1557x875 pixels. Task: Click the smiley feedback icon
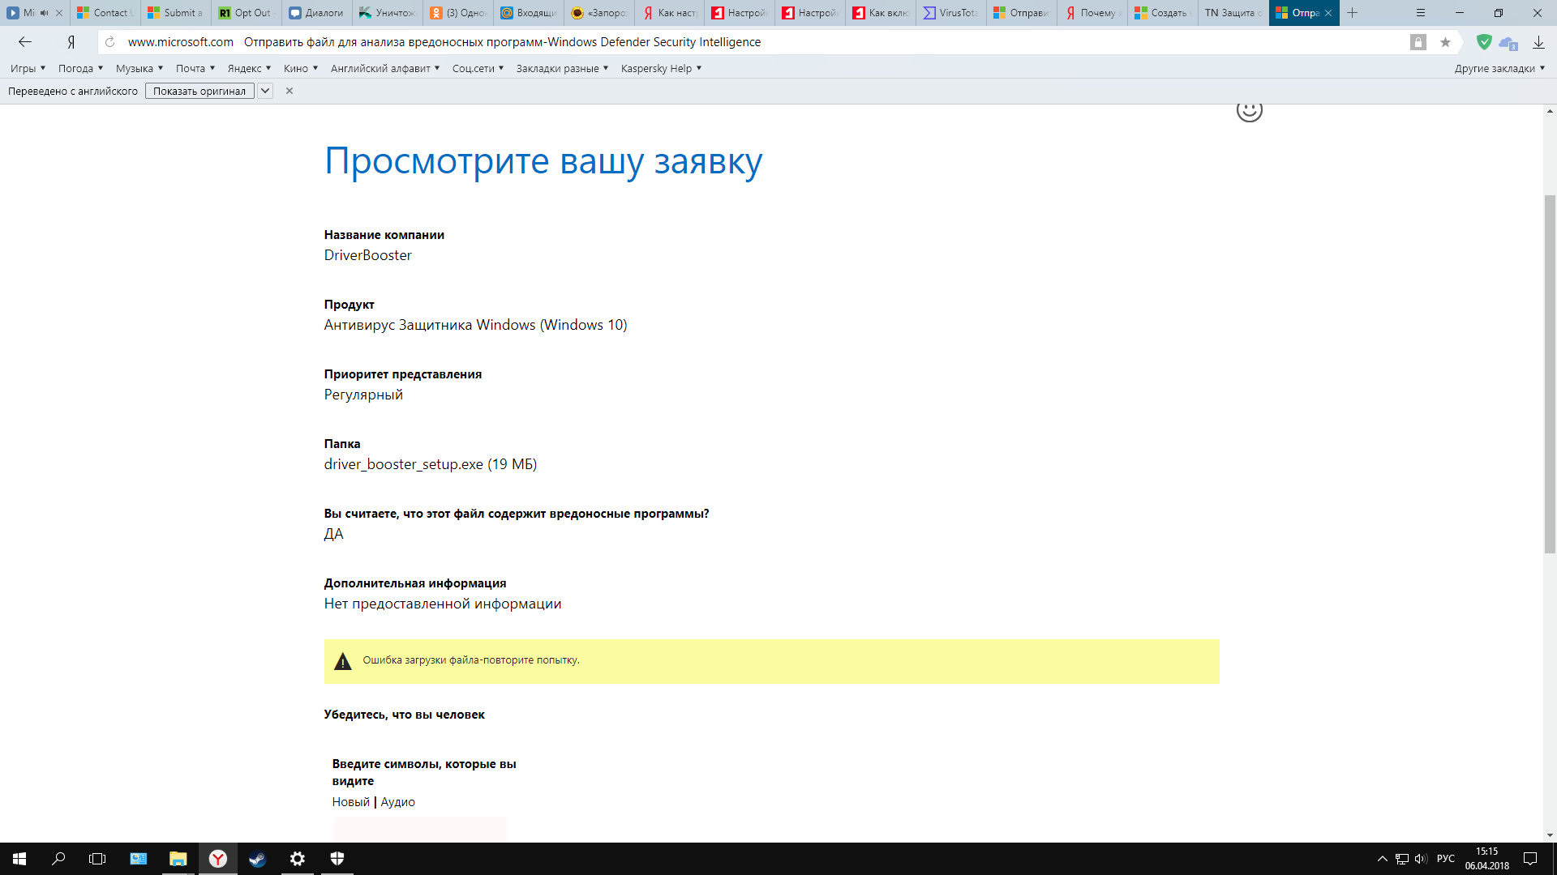[1250, 111]
